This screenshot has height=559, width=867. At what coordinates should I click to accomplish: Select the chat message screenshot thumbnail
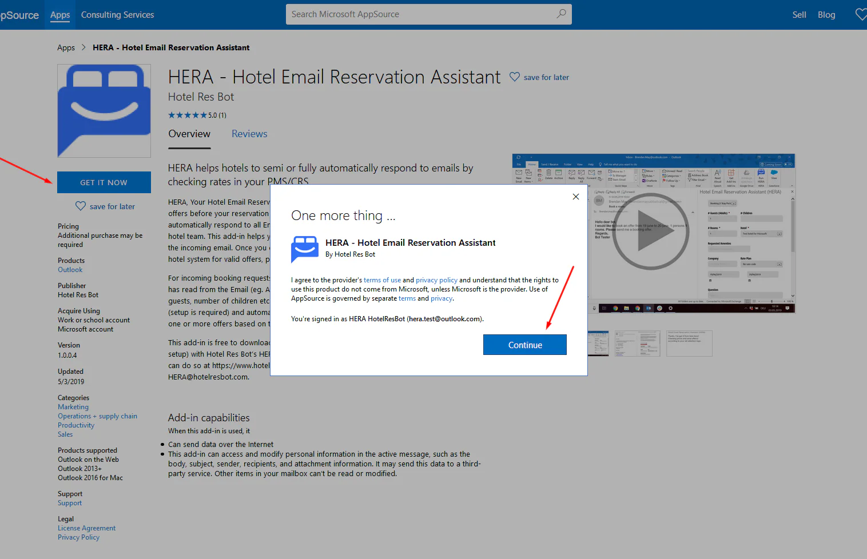click(689, 344)
